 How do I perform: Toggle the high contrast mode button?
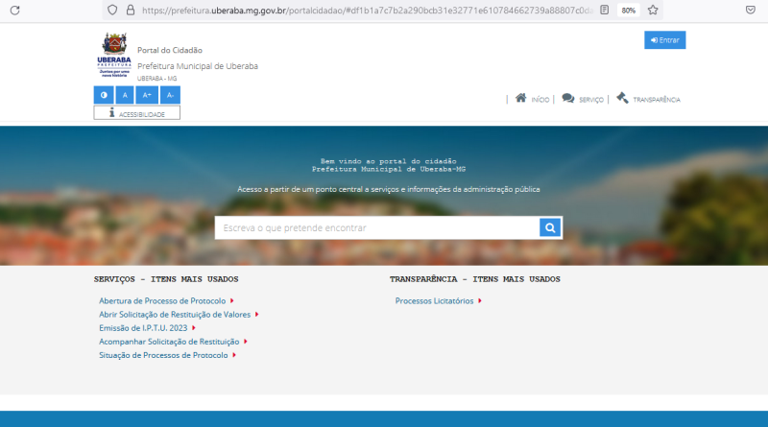104,95
